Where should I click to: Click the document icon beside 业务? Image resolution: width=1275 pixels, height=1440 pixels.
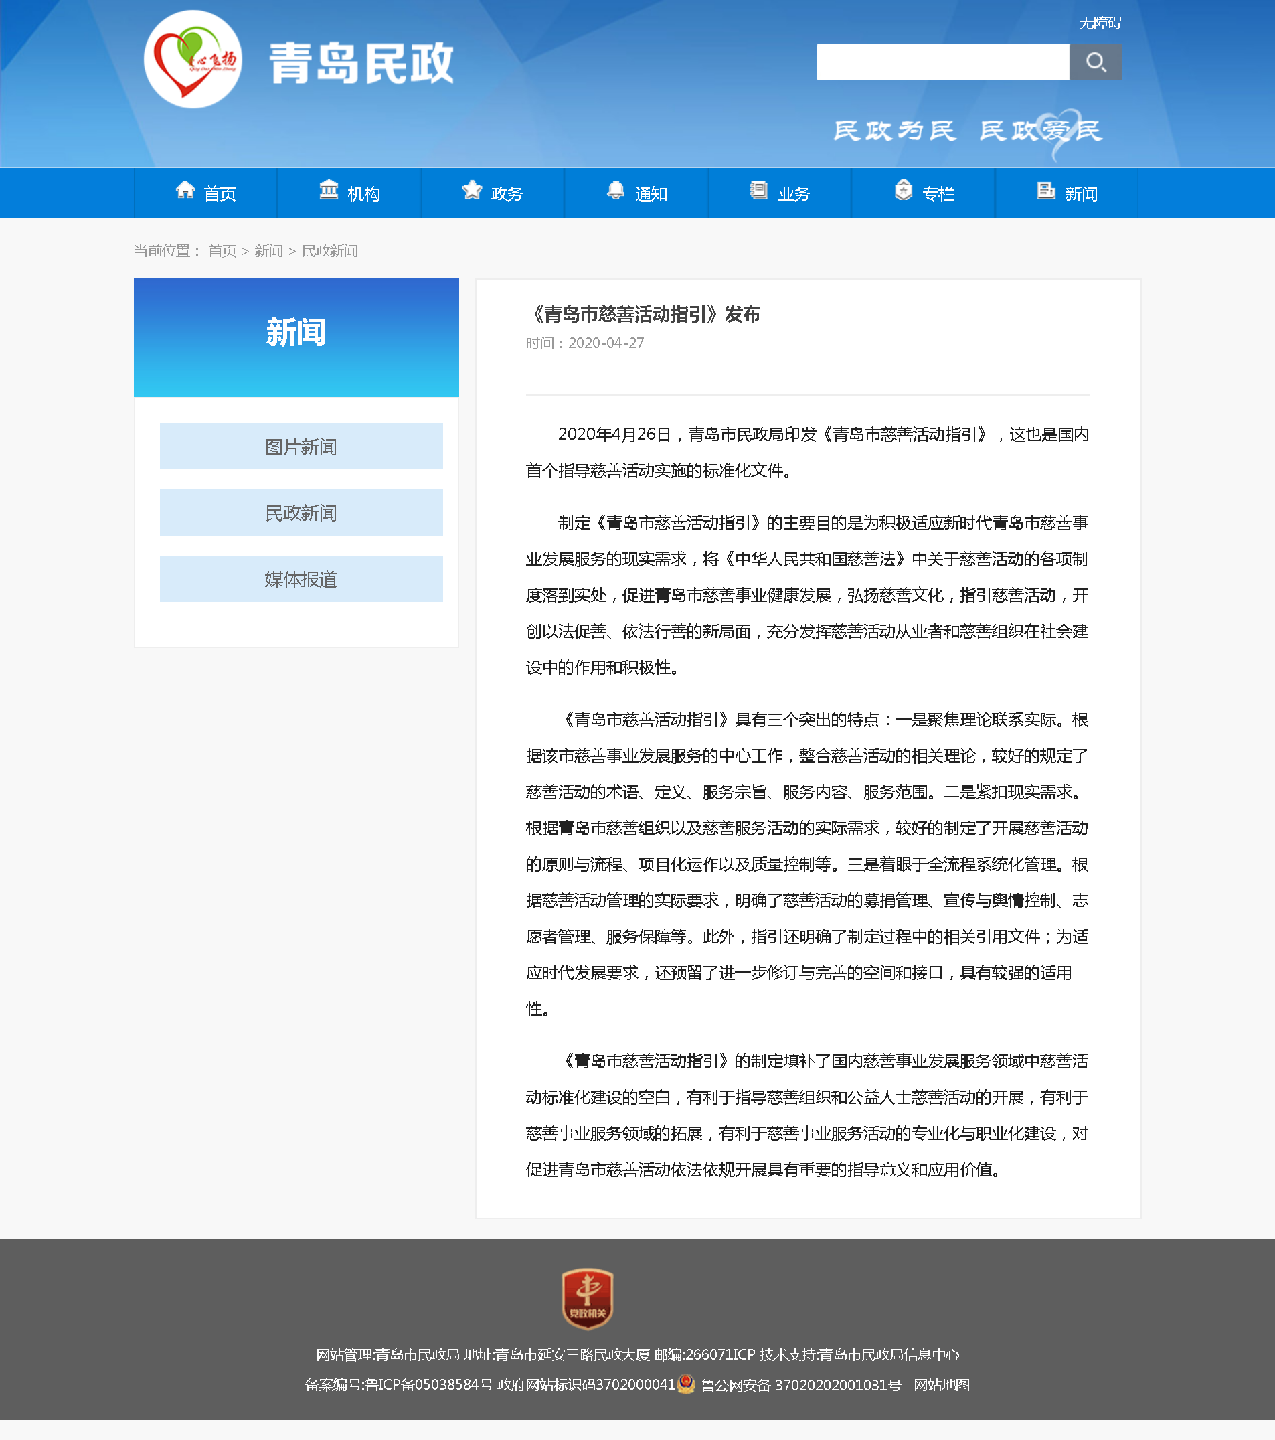(759, 190)
